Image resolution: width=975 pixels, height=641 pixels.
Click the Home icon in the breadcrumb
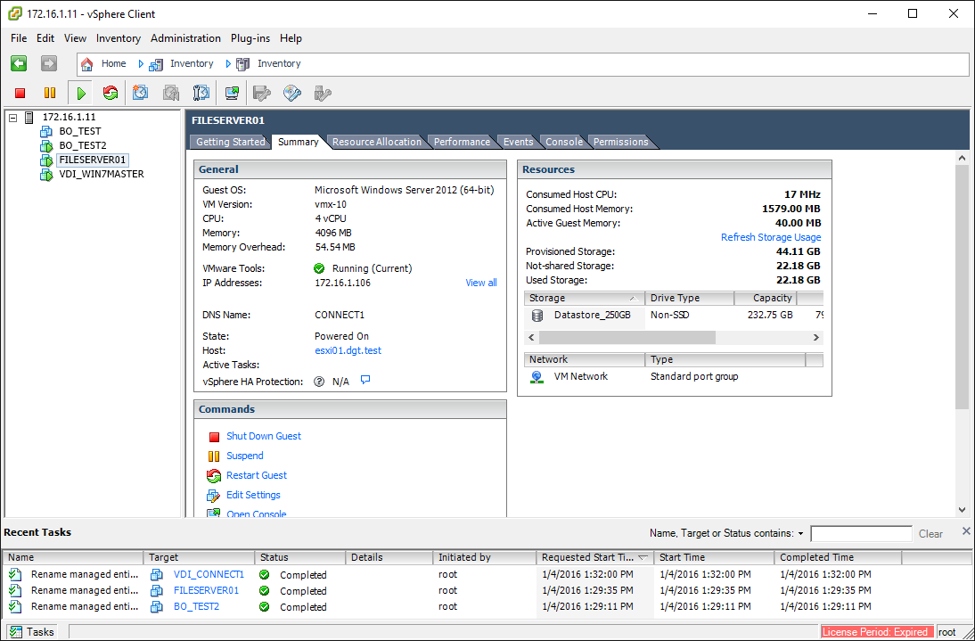coord(87,63)
